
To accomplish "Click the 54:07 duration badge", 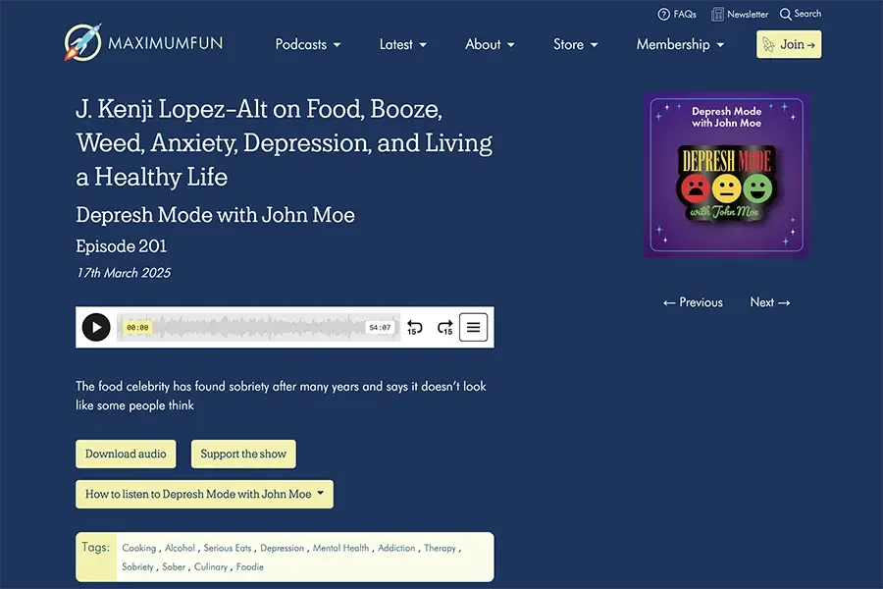I will tap(380, 328).
